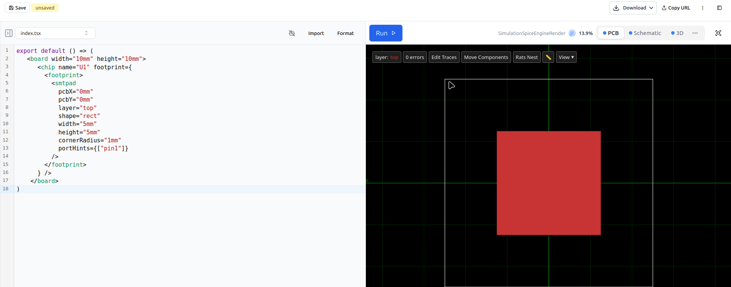Collapse the file sidebar panel icon
731x287 pixels.
pyautogui.click(x=9, y=33)
